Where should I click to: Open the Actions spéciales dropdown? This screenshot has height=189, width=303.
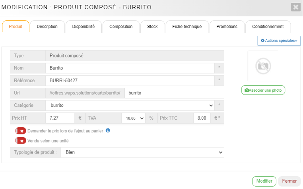tap(279, 41)
